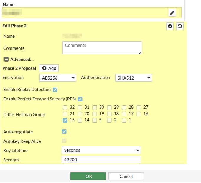Disable Replay Detection checkbox
Image resolution: width=201 pixels, height=183 pixels.
point(55,90)
